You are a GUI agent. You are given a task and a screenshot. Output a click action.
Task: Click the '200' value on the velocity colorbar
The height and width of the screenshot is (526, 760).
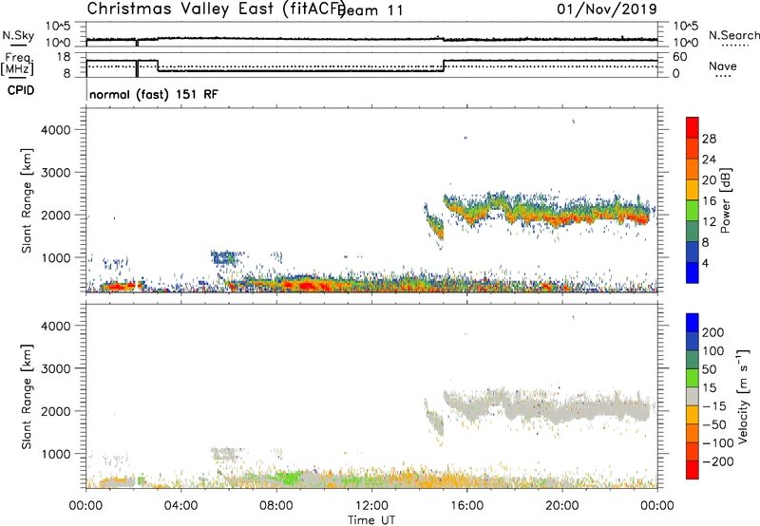[x=713, y=332]
